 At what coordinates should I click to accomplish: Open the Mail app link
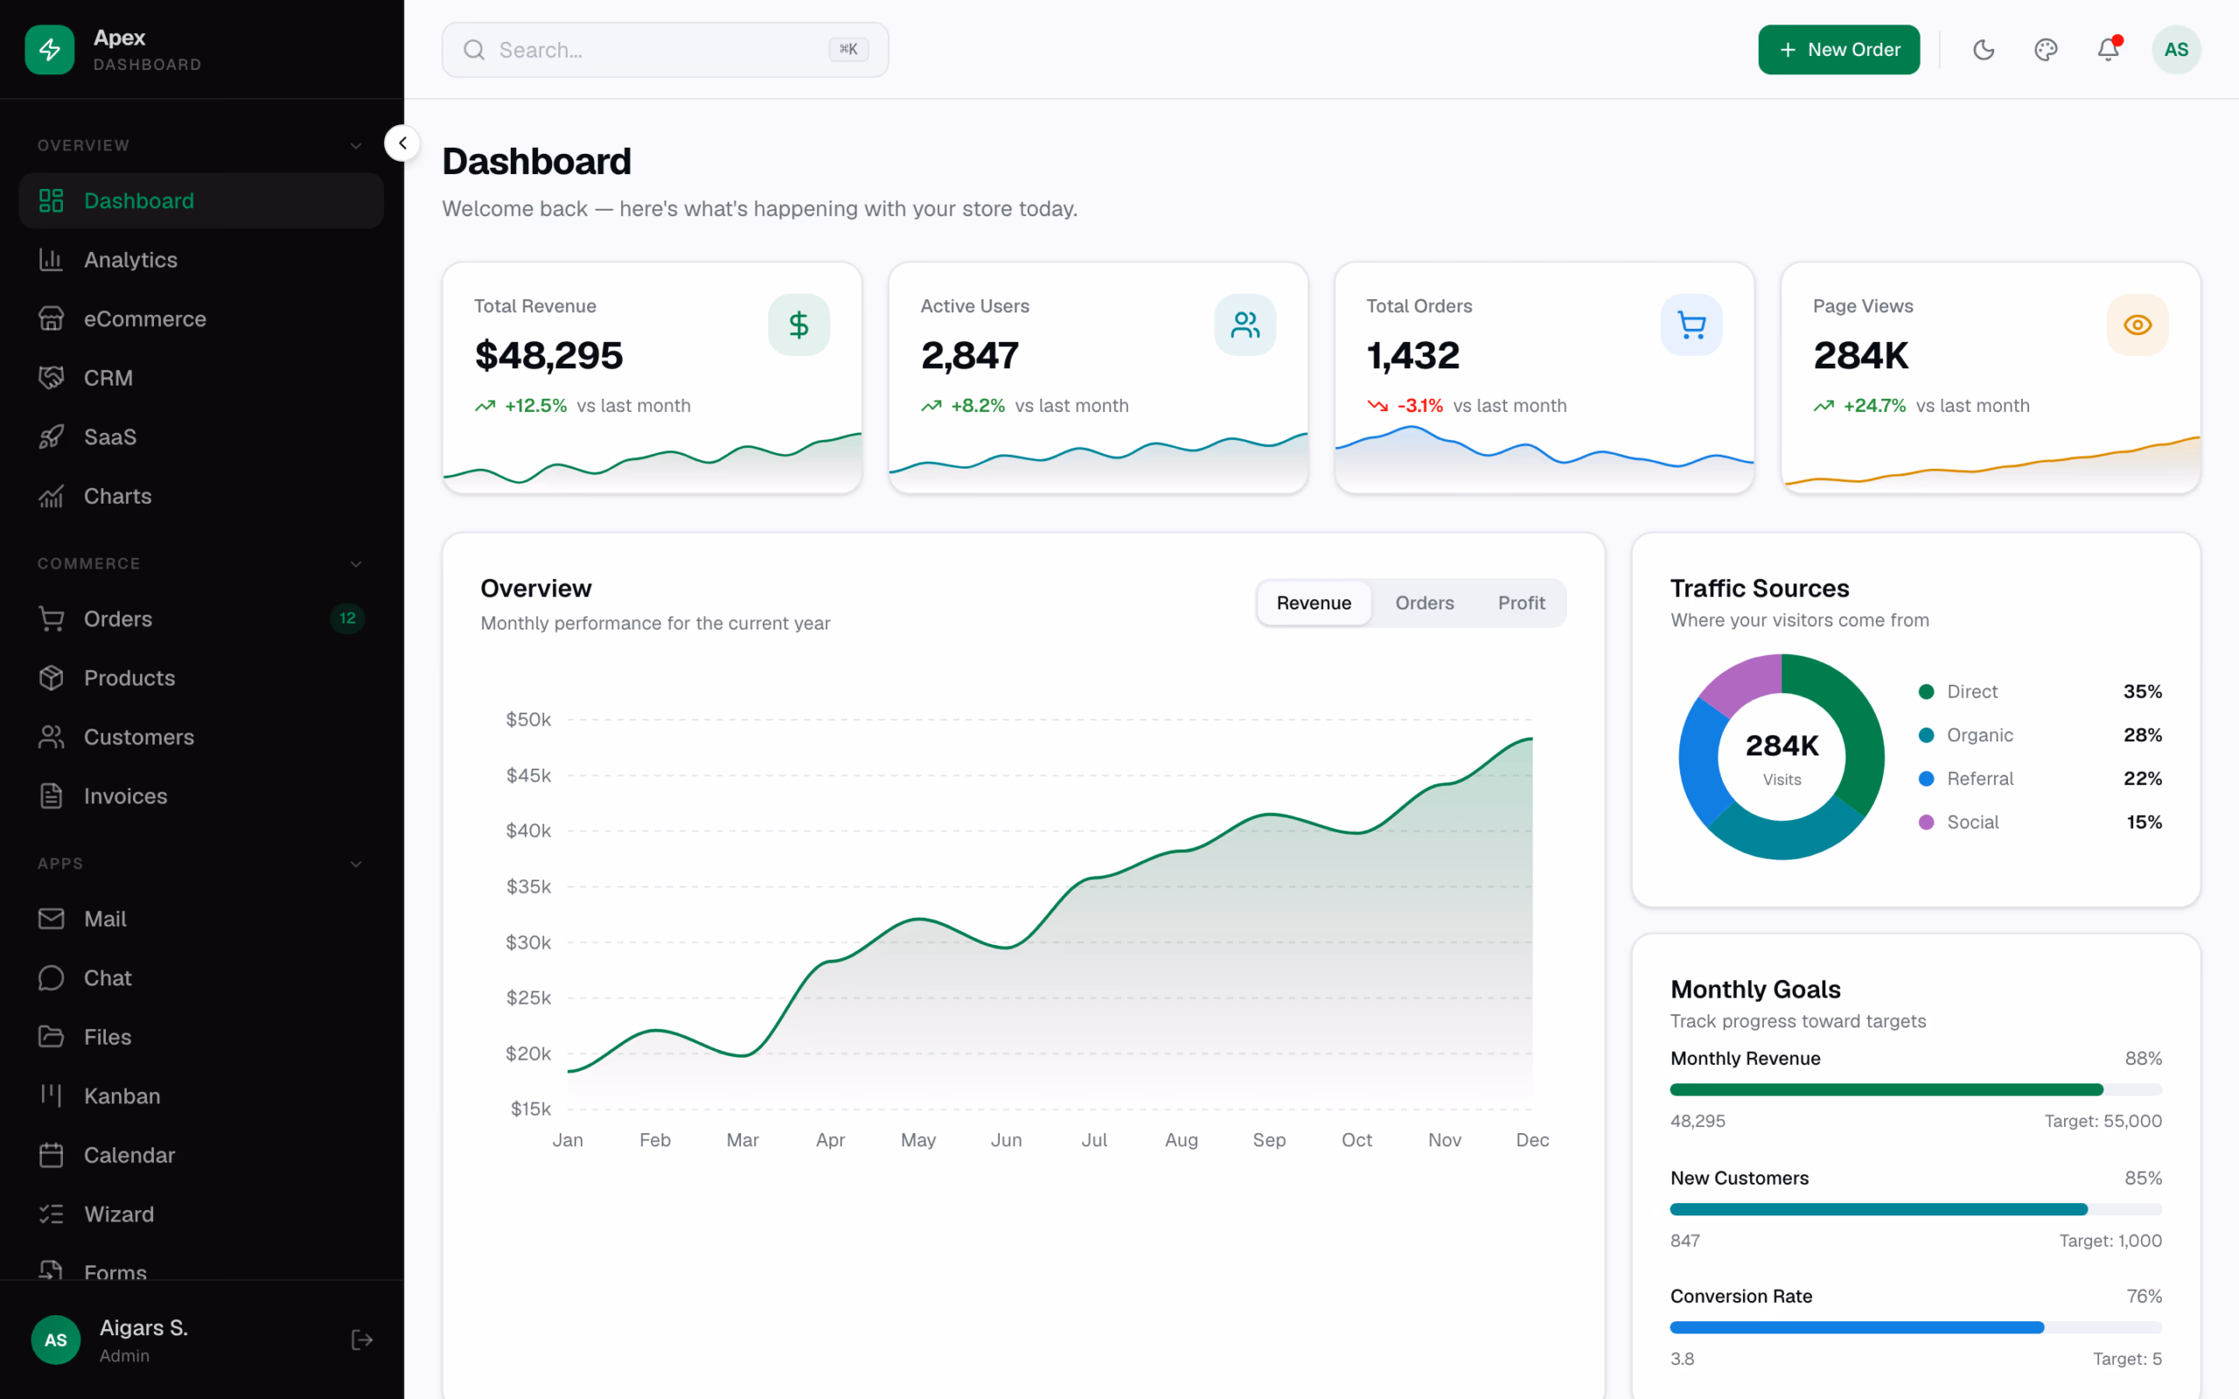pos(201,919)
